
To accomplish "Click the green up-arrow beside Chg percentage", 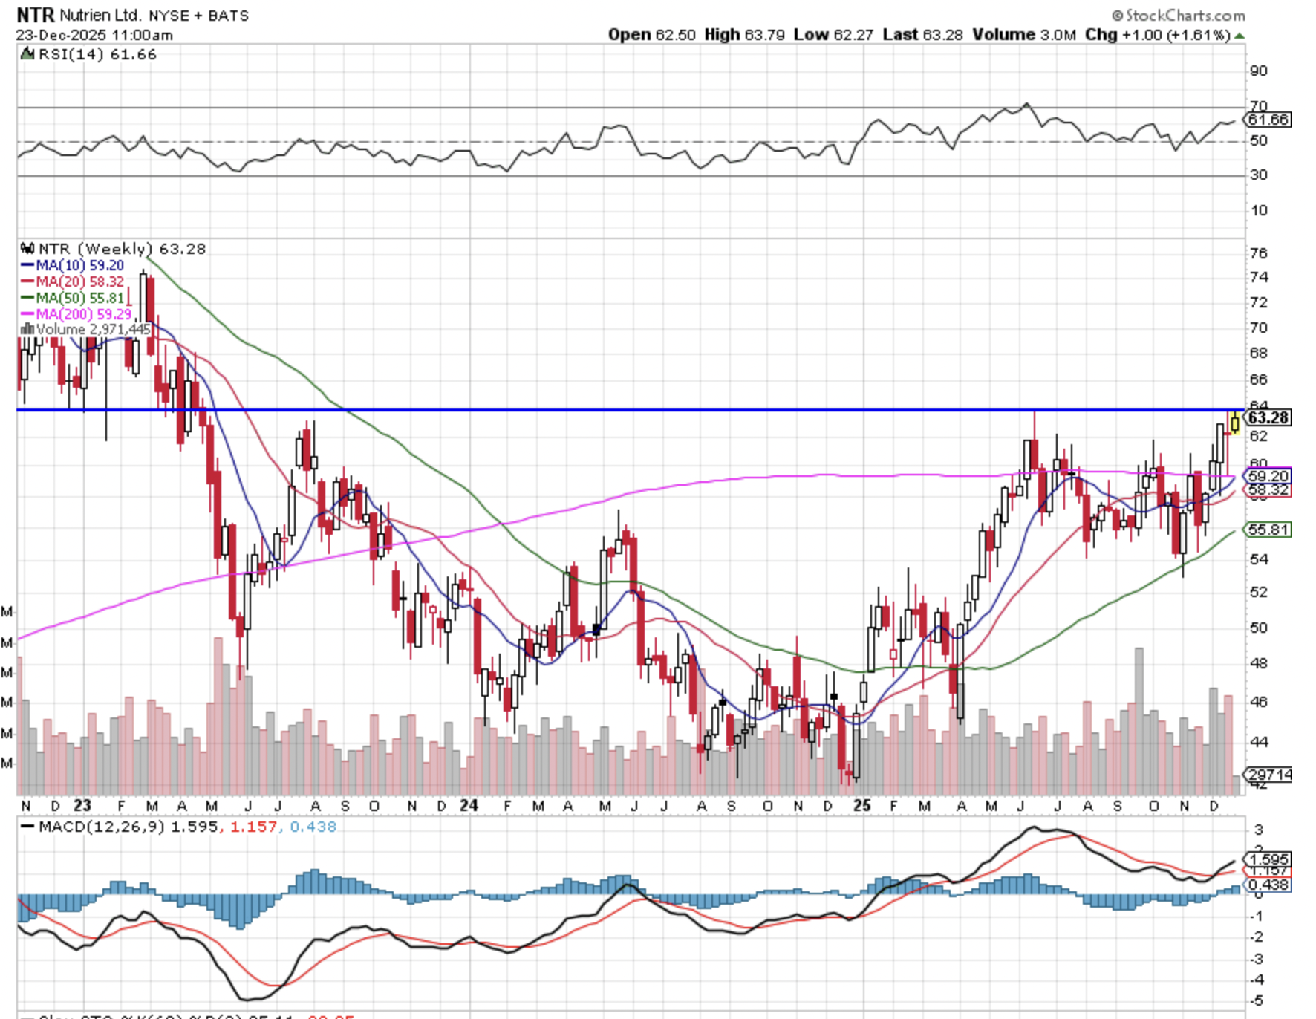I will click(x=1240, y=36).
